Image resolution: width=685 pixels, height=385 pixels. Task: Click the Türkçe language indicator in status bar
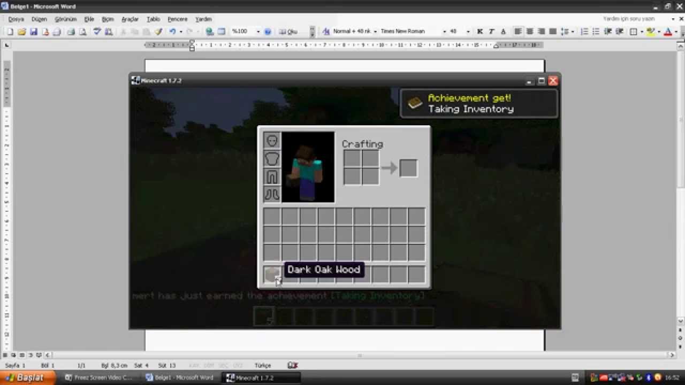tap(263, 366)
